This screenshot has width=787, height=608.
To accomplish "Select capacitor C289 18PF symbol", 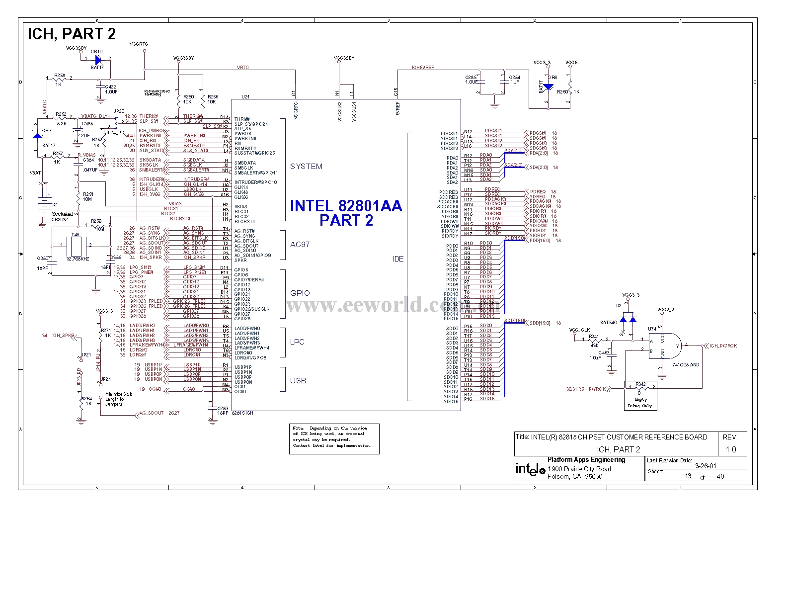I will pos(213,408).
